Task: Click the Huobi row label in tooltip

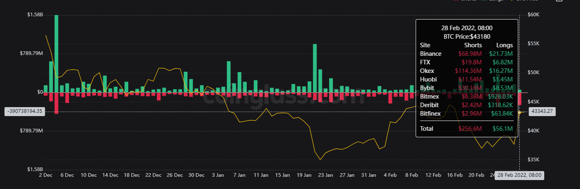Action: click(x=428, y=79)
